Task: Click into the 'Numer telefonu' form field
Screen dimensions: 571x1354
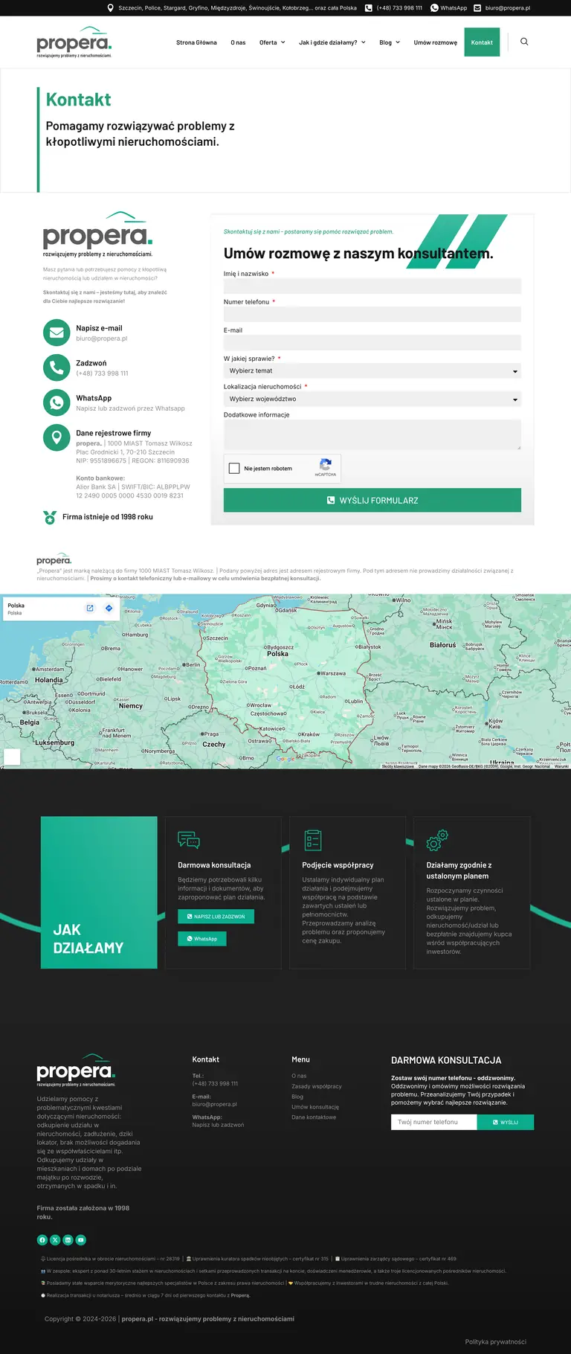Action: point(372,314)
